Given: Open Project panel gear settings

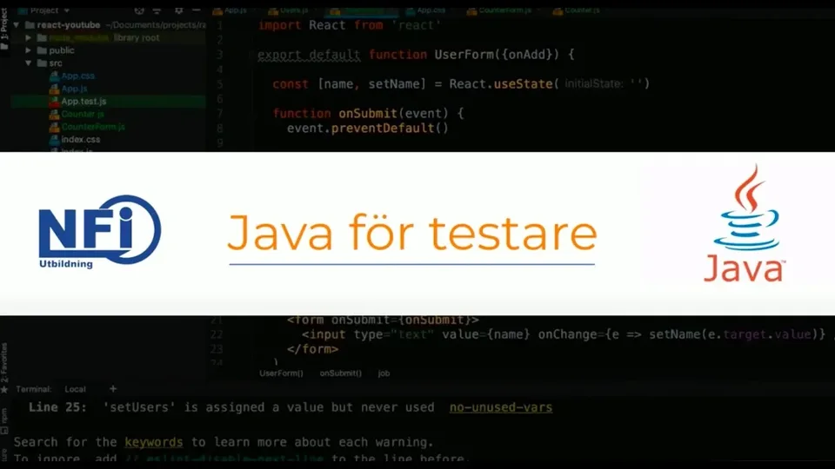Looking at the screenshot, I should tap(179, 10).
